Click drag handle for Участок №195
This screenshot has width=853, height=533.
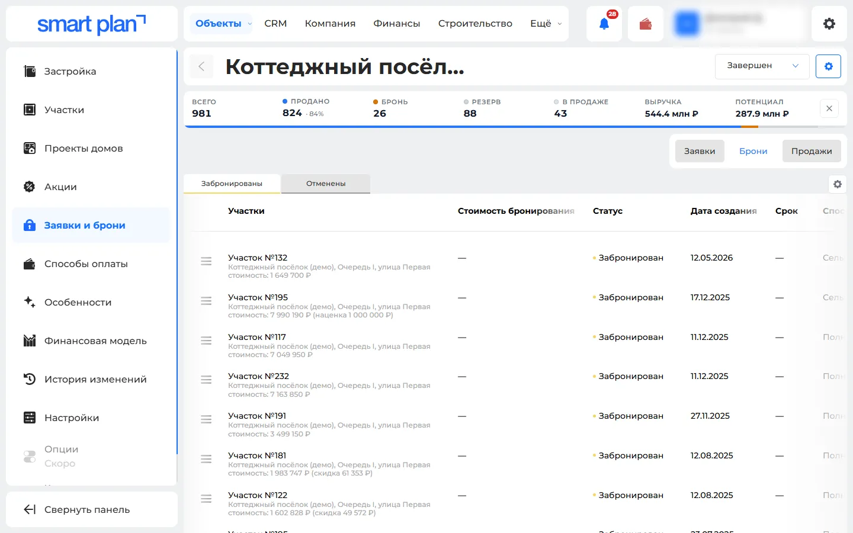[x=206, y=301]
